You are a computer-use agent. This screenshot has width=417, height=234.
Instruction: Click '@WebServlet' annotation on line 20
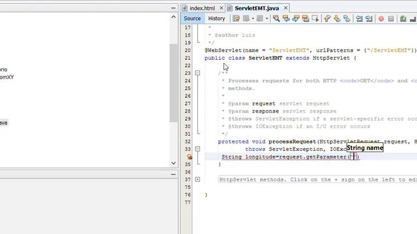click(x=223, y=51)
